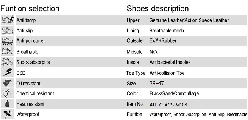The height and width of the screenshot is (120, 248).
Task: Click the ESD lightning bolt icon
Action: tap(7, 72)
